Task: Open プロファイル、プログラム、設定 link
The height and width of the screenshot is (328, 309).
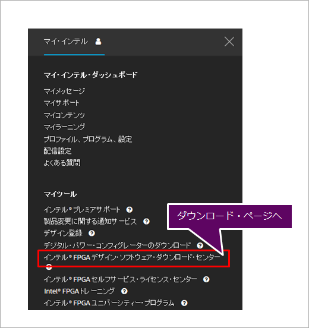Action: [x=88, y=139]
